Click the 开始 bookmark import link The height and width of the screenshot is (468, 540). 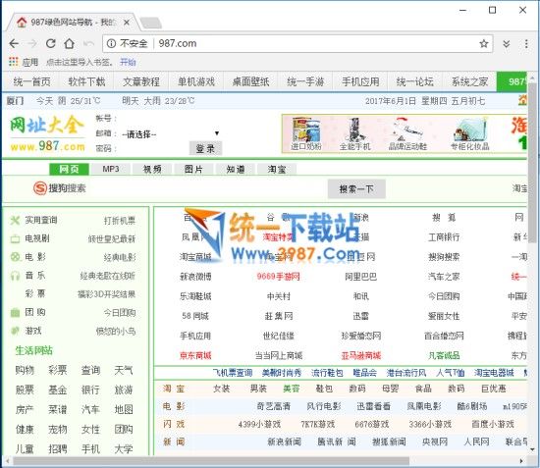click(x=128, y=62)
